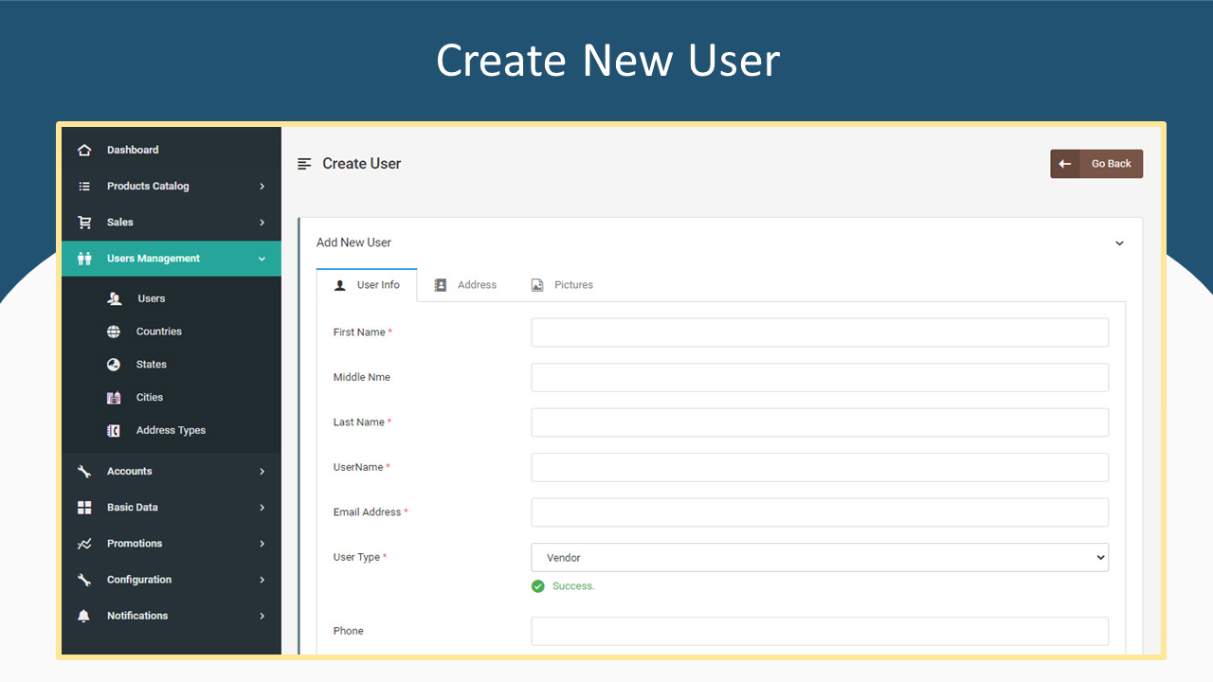Click the Go Back button
The height and width of the screenshot is (682, 1213).
click(x=1096, y=164)
